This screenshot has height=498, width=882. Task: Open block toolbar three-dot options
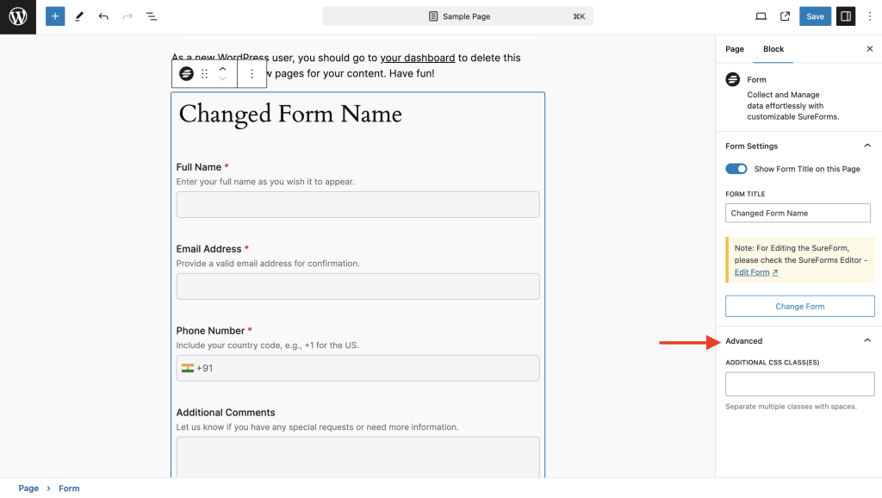click(x=252, y=74)
